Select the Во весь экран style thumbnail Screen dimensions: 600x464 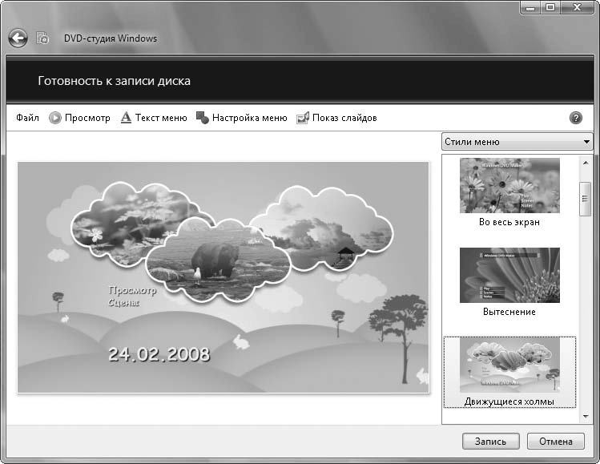[x=509, y=185]
